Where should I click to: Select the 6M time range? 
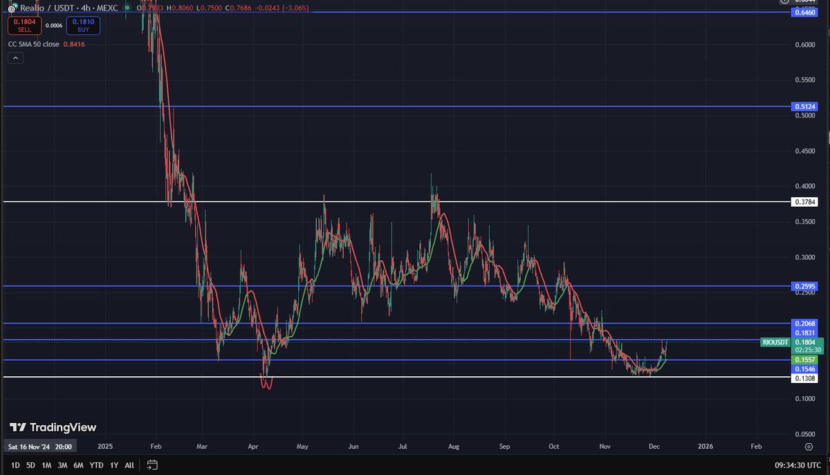[78, 465]
